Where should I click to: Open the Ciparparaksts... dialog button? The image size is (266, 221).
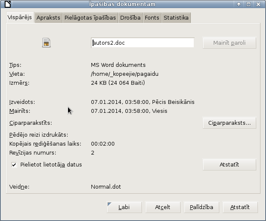pyautogui.click(x=229, y=123)
